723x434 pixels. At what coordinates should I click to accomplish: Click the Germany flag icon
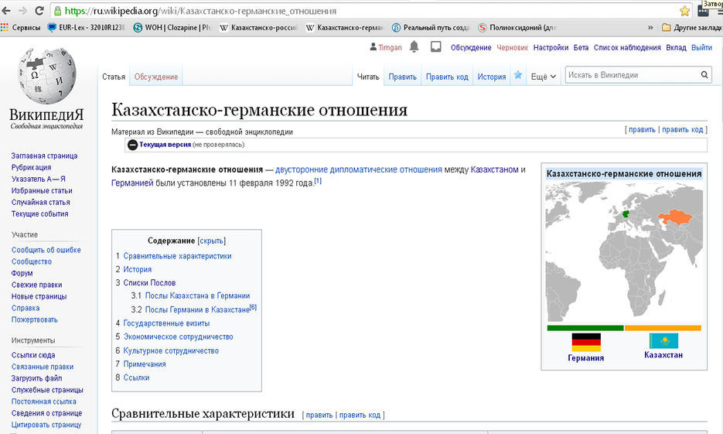click(x=585, y=341)
